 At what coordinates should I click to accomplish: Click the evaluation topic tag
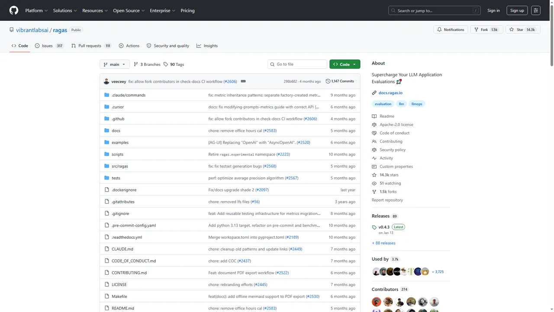pos(383,104)
